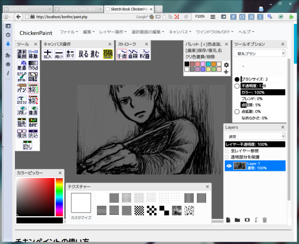Select the gradient tool icon
The height and width of the screenshot is (244, 299).
(33, 65)
